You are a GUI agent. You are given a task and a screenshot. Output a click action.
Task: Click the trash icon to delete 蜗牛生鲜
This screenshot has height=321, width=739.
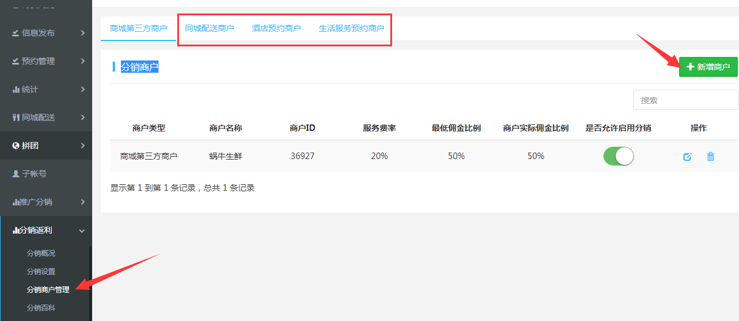point(710,157)
